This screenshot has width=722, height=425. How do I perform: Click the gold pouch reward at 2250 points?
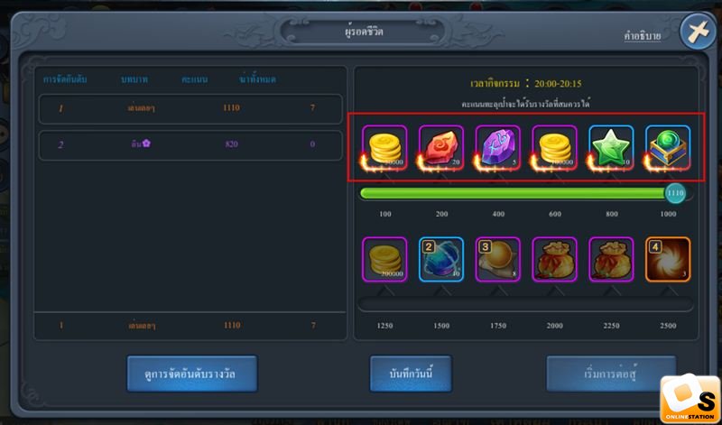point(611,259)
